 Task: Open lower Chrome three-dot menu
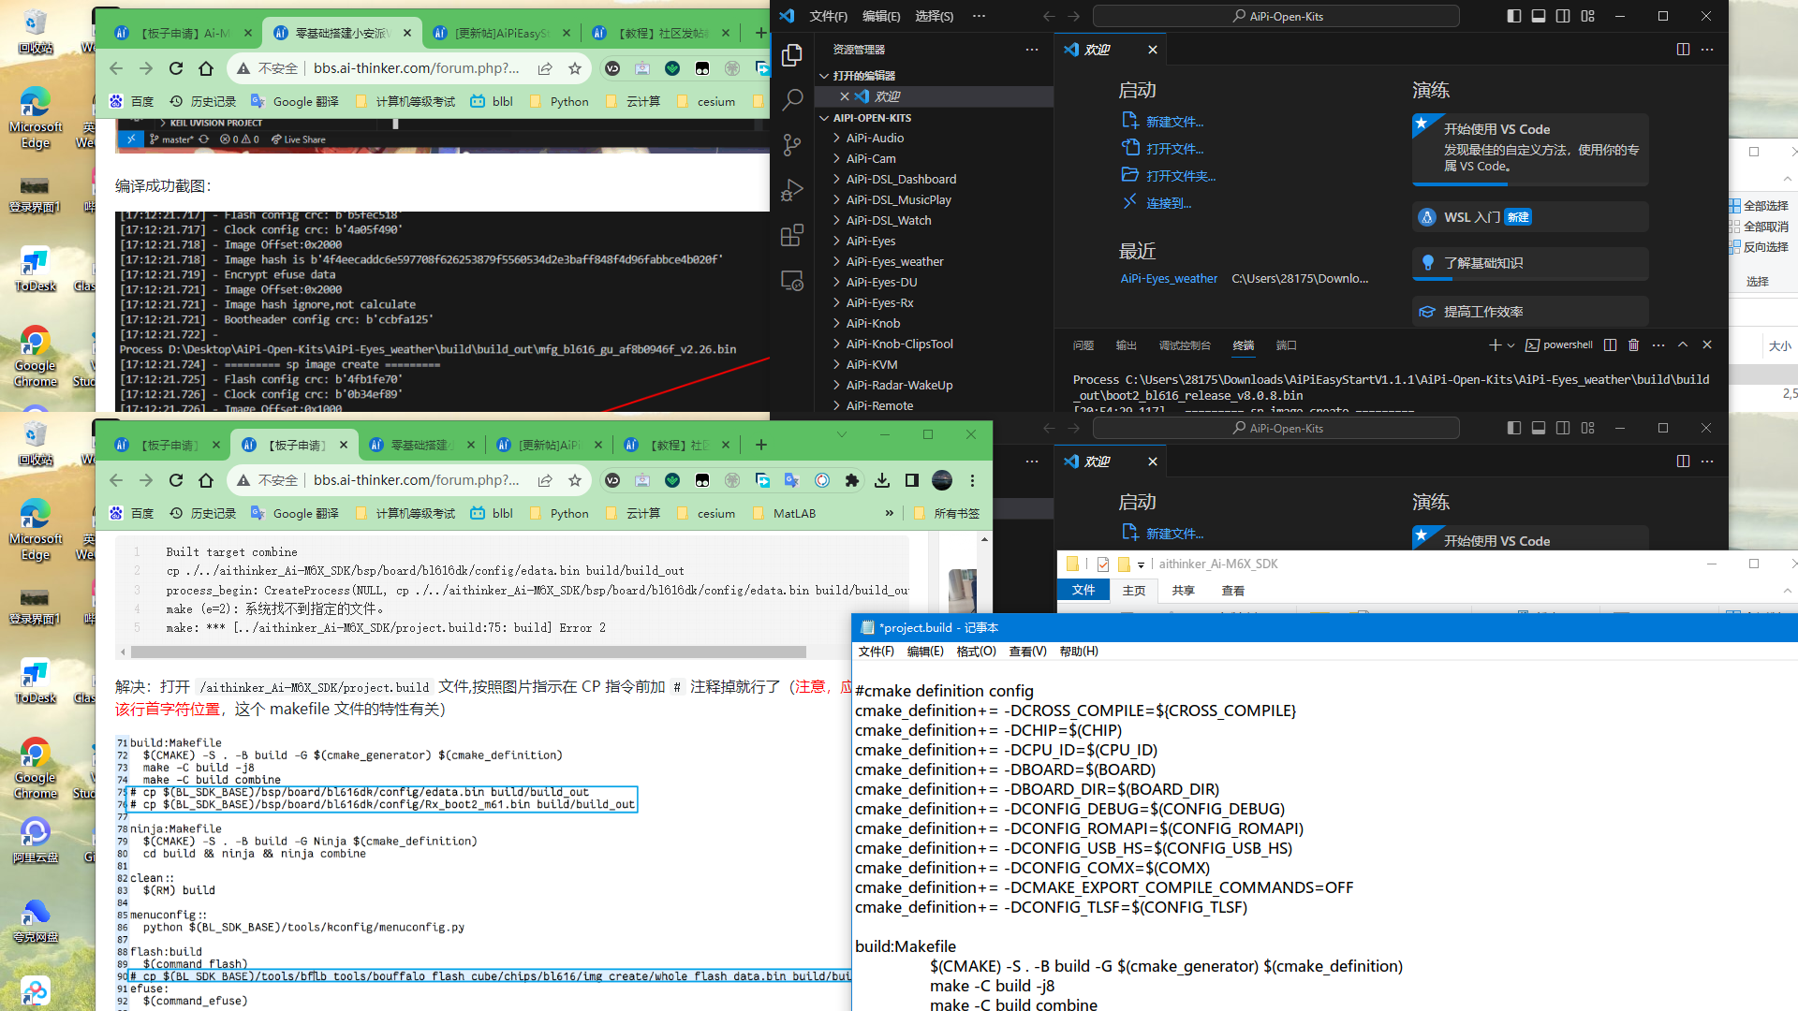[972, 480]
